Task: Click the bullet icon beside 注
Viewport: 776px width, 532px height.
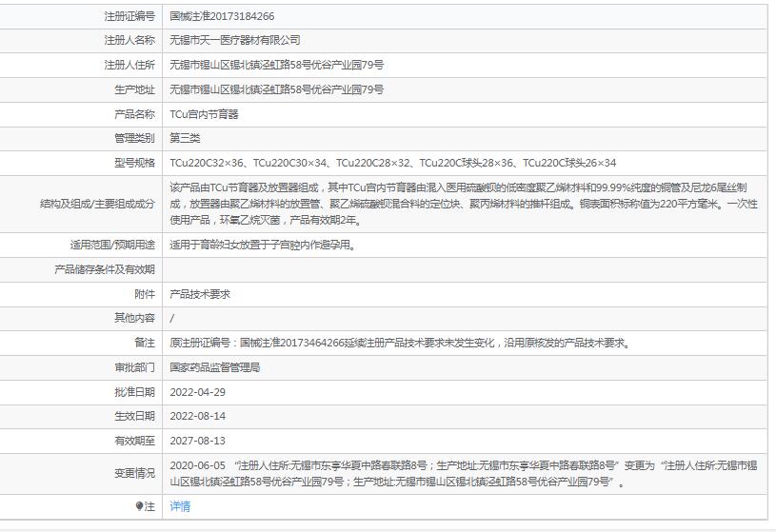Action: [x=139, y=506]
